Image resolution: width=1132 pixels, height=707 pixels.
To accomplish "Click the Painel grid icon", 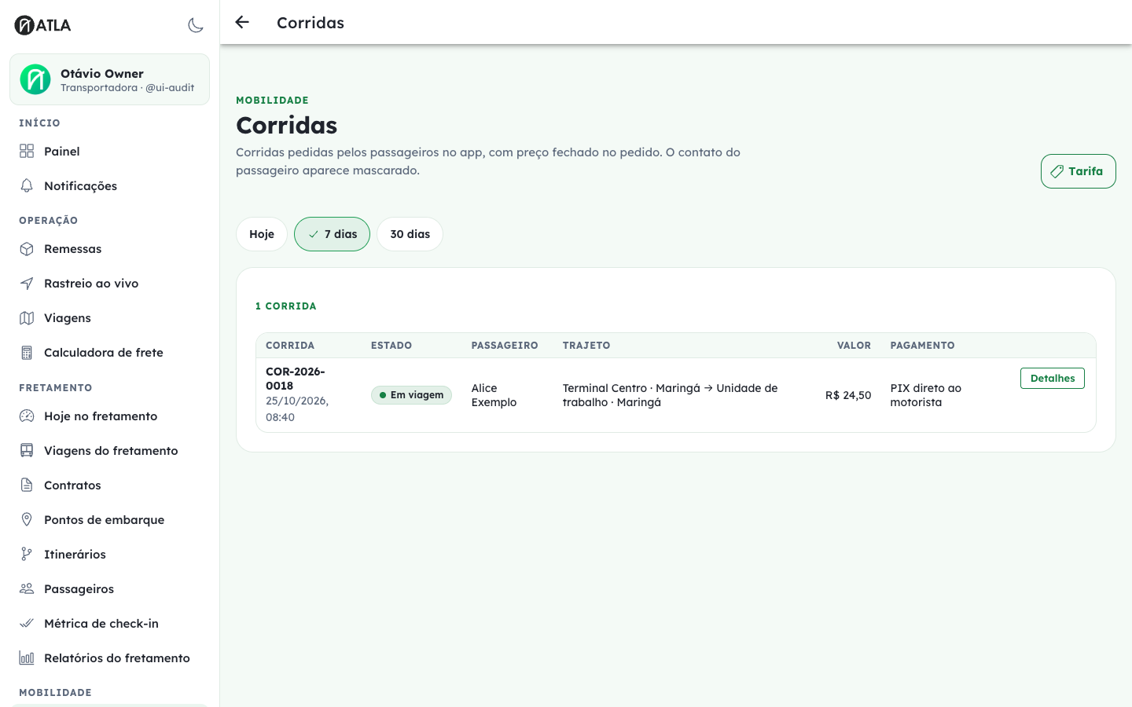I will click(x=27, y=151).
